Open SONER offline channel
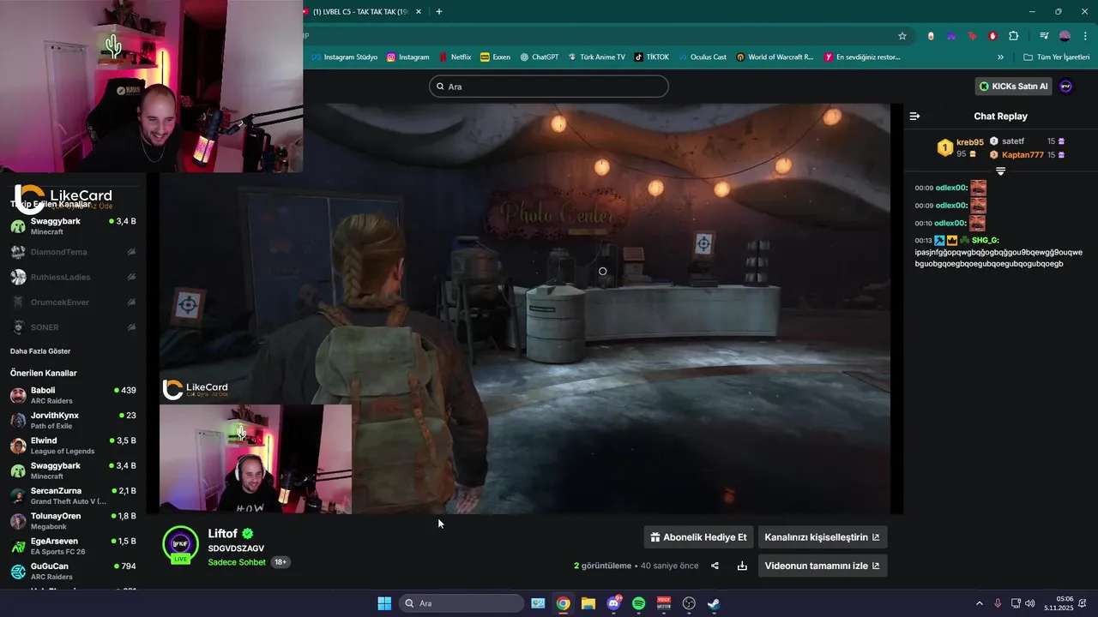Screen dimensions: 1098x617 [x=73, y=326]
